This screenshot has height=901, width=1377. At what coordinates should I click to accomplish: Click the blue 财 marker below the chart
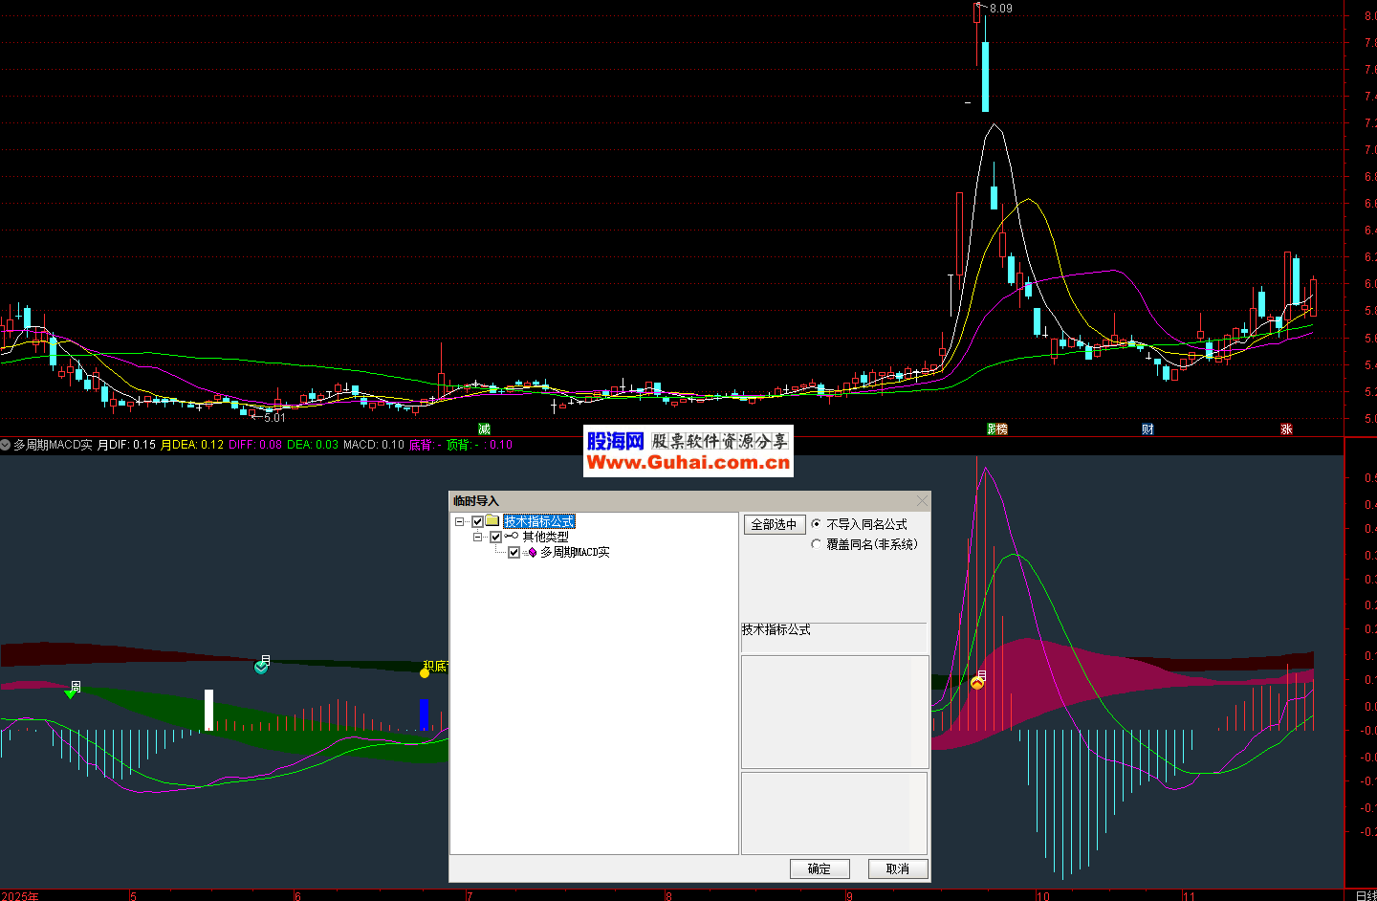click(1147, 429)
